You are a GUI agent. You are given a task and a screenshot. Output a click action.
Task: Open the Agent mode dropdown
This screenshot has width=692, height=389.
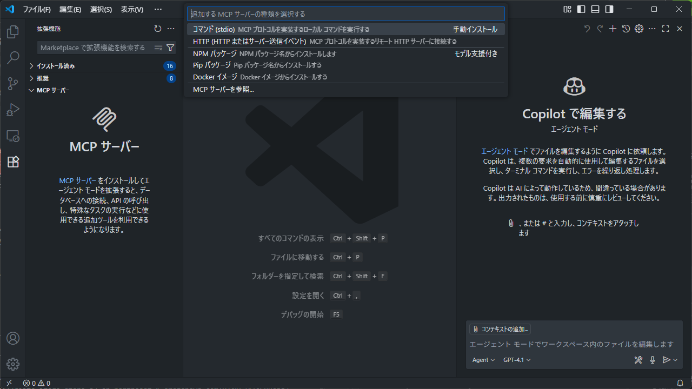[x=483, y=360]
